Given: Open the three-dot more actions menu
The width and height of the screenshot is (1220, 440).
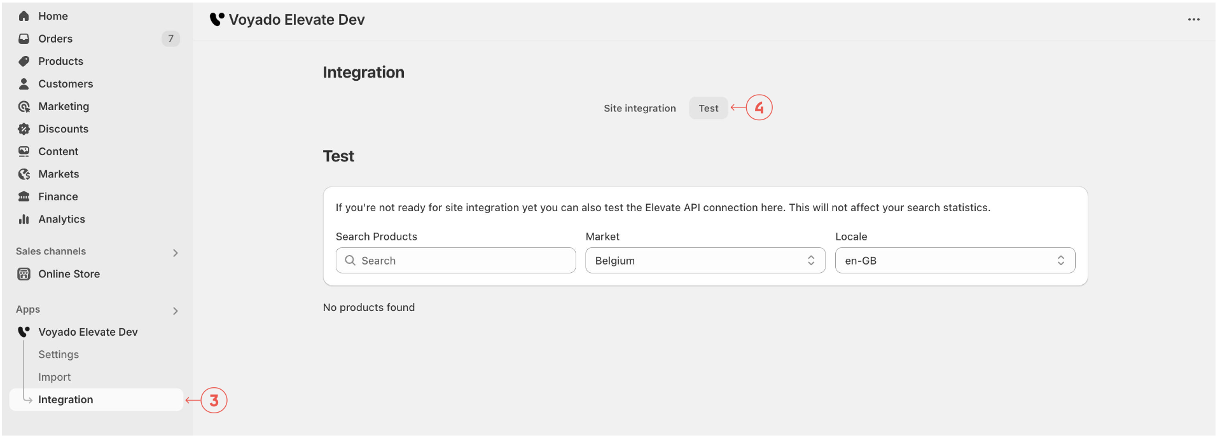Looking at the screenshot, I should click(1193, 20).
